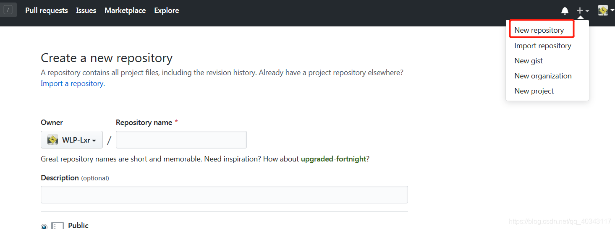Viewport: 615px width, 229px height.
Task: Click the 'Description' label text
Action: [60, 178]
